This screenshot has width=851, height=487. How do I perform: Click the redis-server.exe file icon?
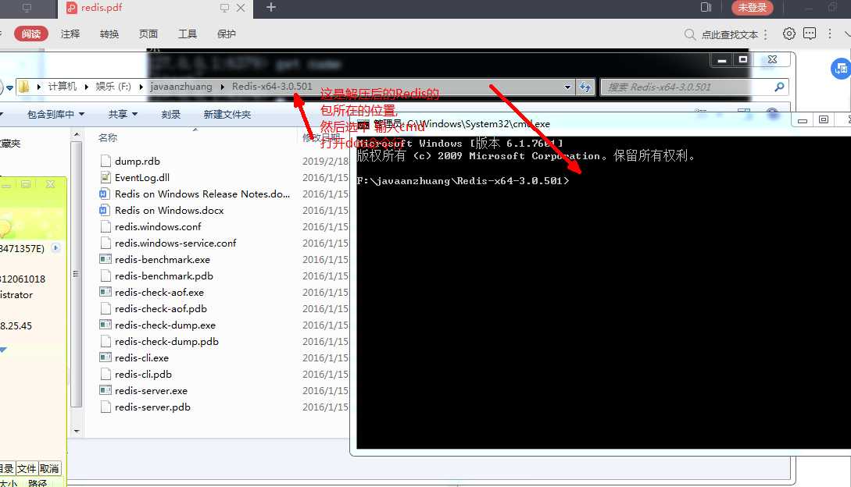point(105,390)
